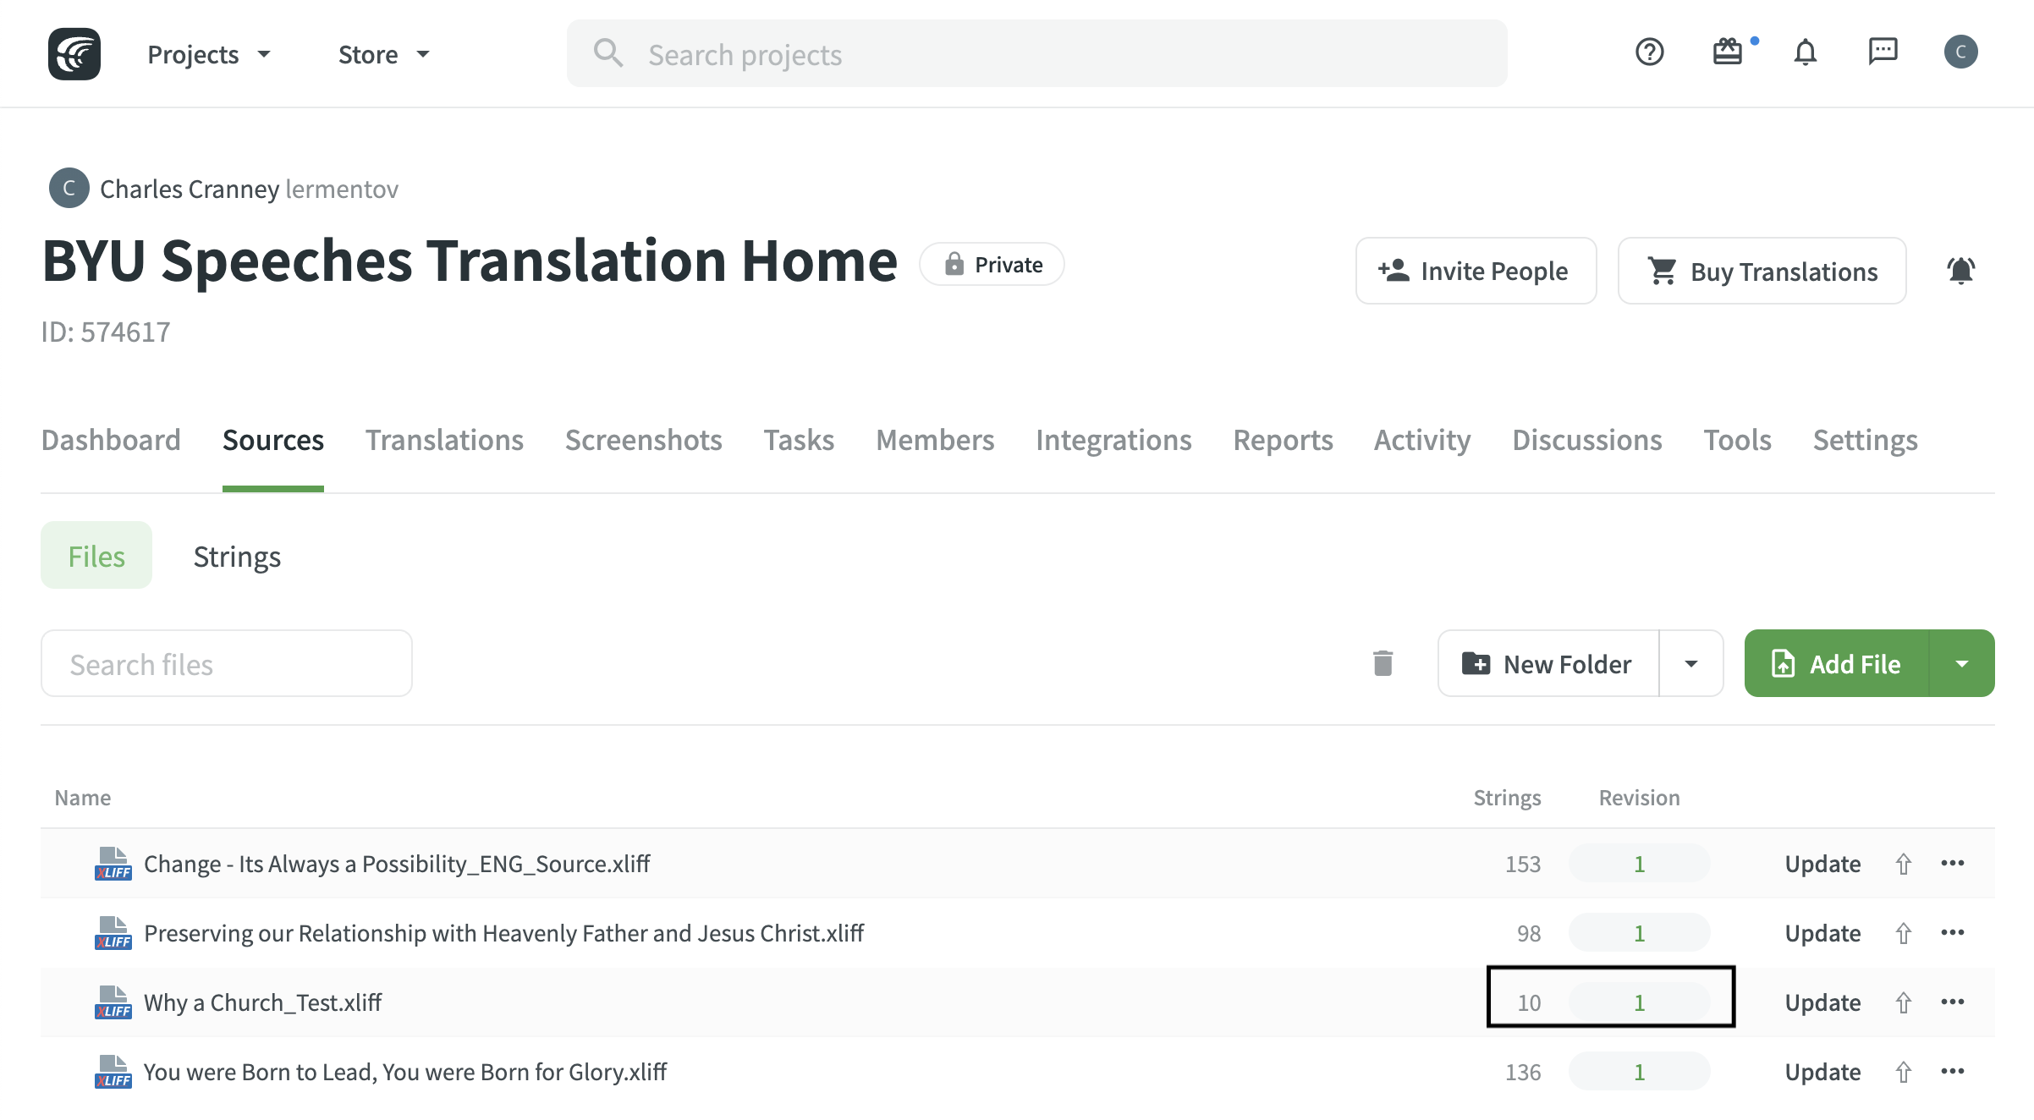Click the Add File button
The height and width of the screenshot is (1120, 2034).
coord(1836,663)
